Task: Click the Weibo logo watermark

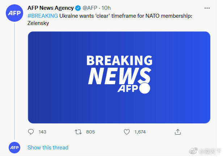Action: point(194,150)
